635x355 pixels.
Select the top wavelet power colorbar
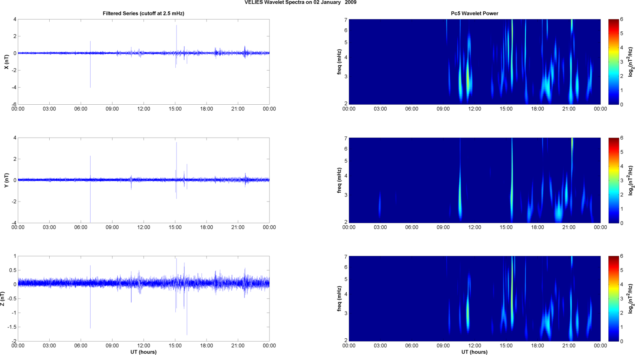613,62
